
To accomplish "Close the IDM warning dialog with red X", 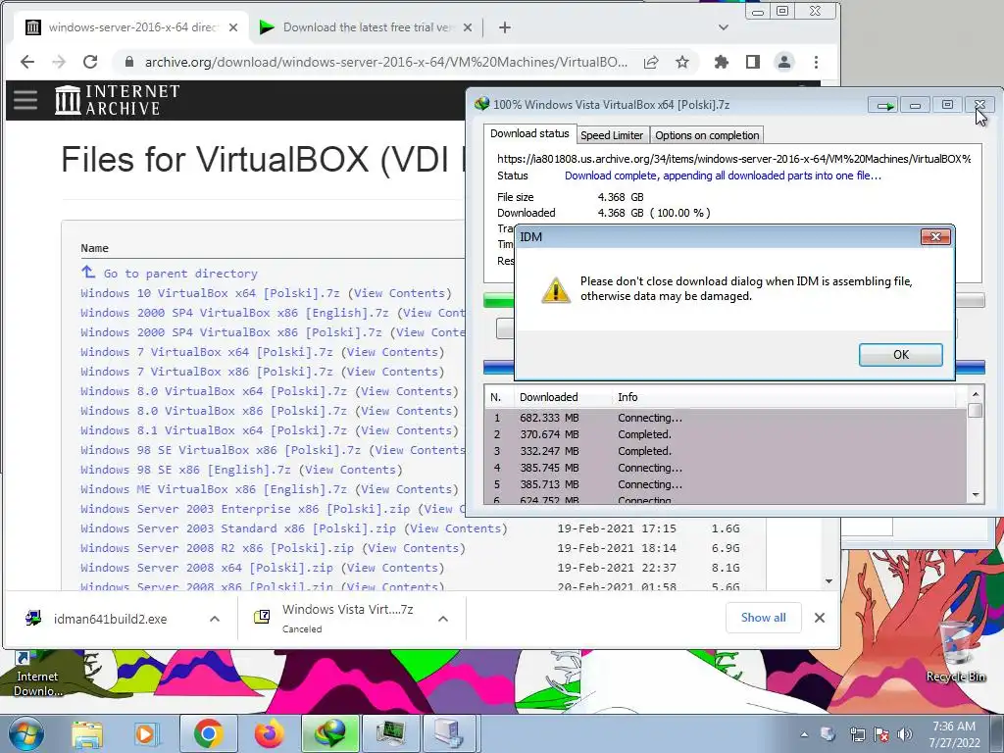I will pos(935,237).
